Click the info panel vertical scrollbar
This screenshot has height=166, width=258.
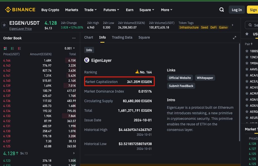(240, 92)
